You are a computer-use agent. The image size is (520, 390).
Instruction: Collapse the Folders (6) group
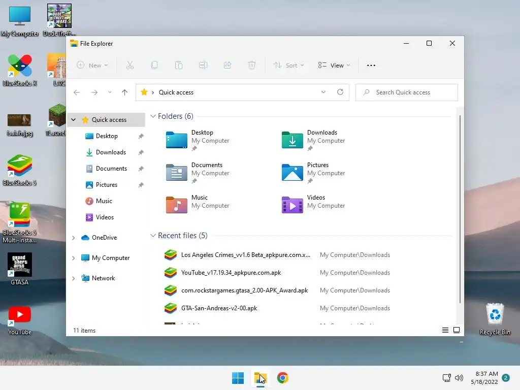point(153,116)
